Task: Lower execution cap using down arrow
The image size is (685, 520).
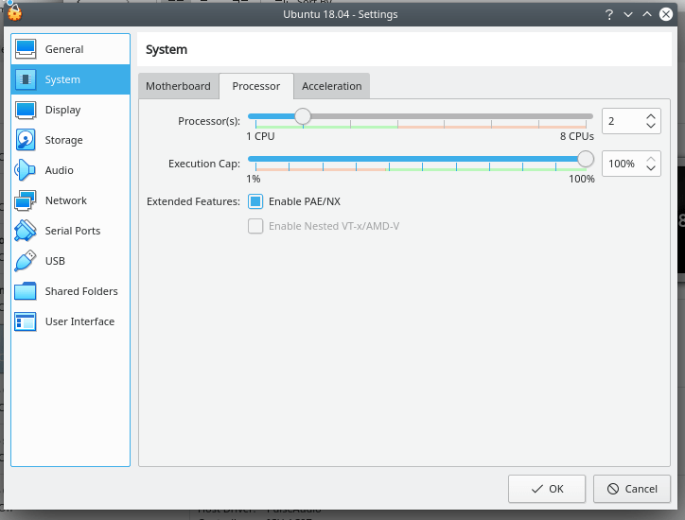Action: pyautogui.click(x=650, y=169)
